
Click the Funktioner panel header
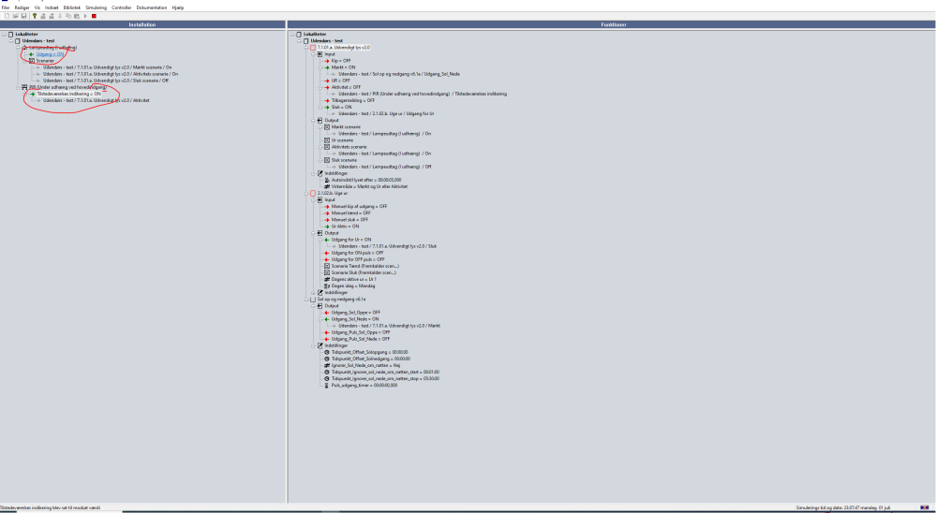click(610, 24)
